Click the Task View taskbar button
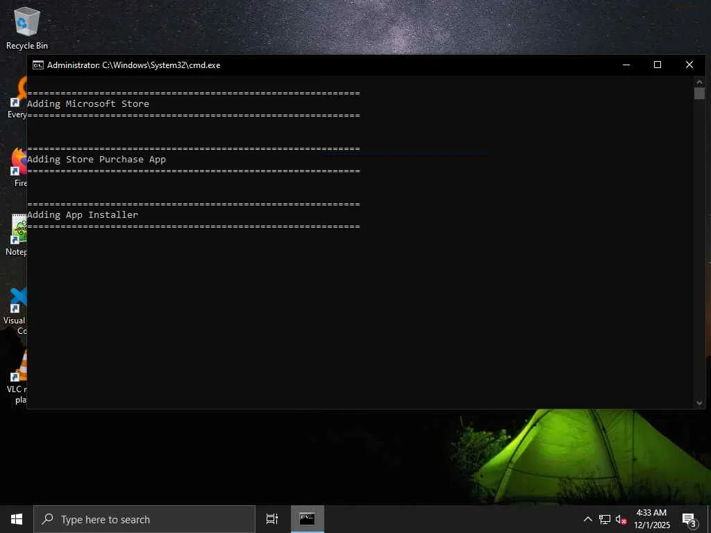 272,519
